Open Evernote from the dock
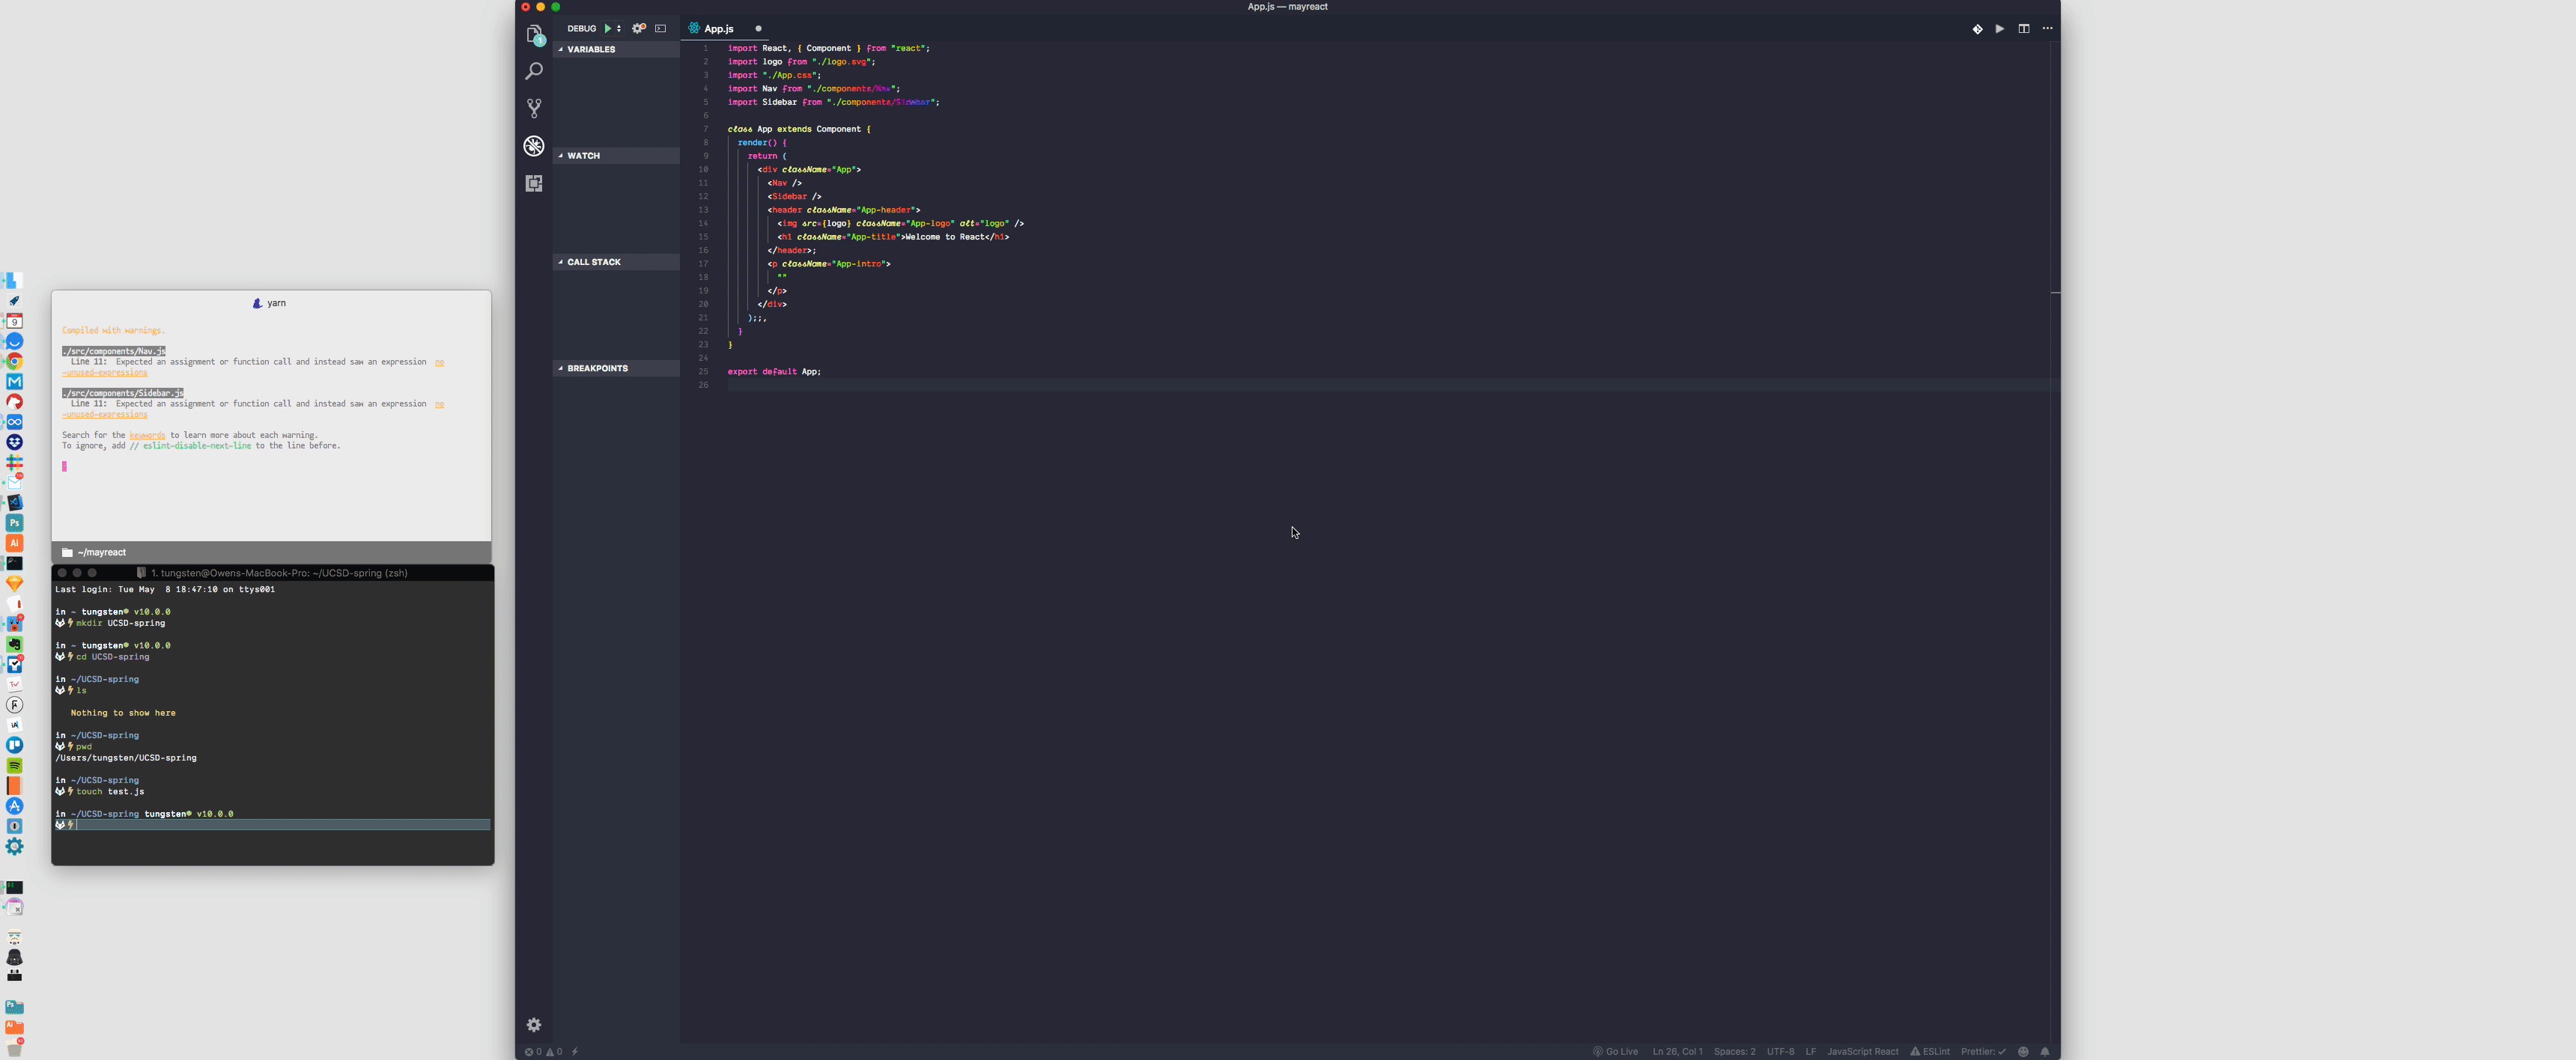 click(14, 644)
